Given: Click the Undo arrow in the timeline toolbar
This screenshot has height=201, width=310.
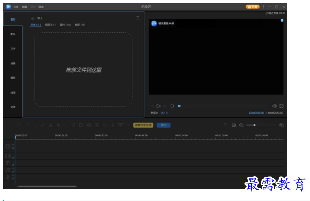Looking at the screenshot, I should point(20,125).
